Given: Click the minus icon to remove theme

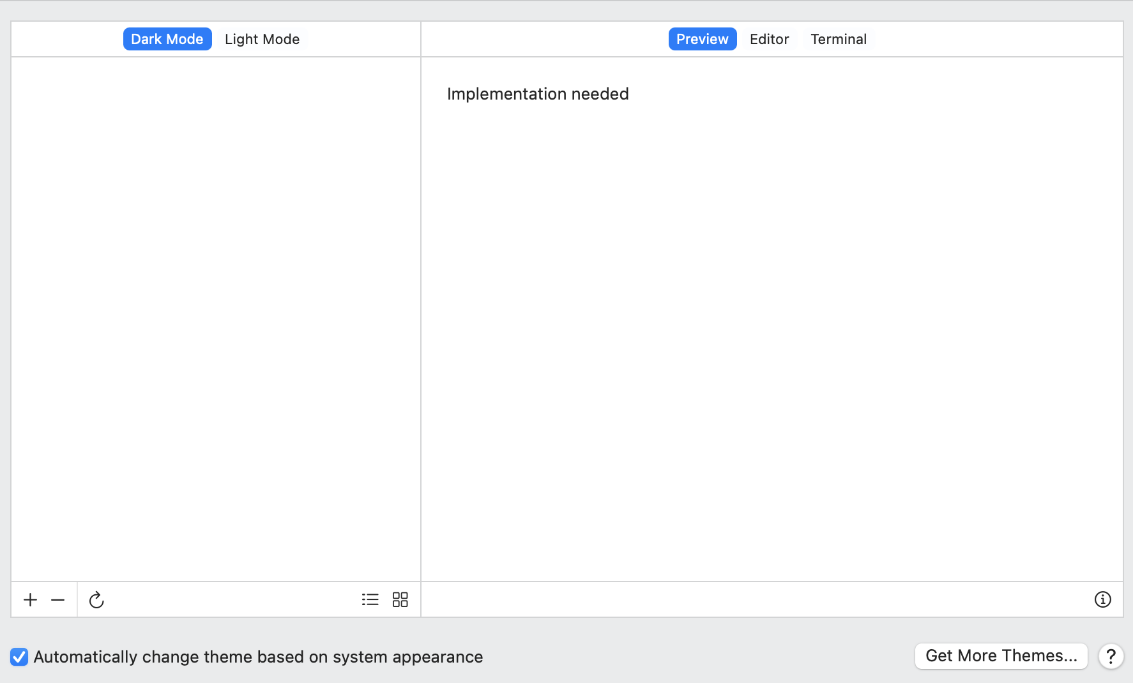Looking at the screenshot, I should (x=58, y=600).
